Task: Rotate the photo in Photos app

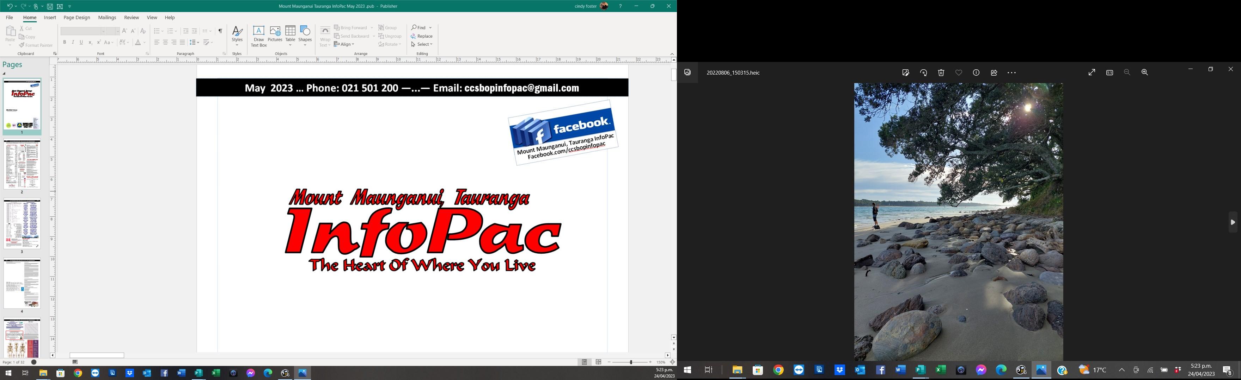Action: [x=924, y=72]
